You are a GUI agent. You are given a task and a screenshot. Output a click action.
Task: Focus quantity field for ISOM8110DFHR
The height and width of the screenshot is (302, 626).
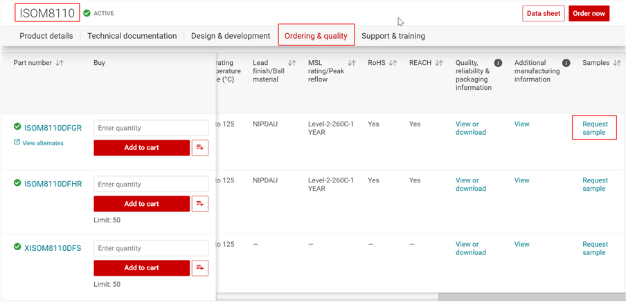(151, 184)
